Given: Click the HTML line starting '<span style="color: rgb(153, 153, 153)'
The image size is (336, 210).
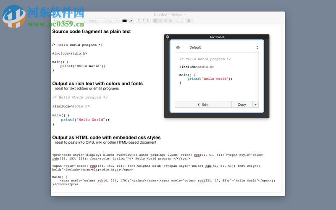Looking at the screenshot, I should tap(156, 166).
